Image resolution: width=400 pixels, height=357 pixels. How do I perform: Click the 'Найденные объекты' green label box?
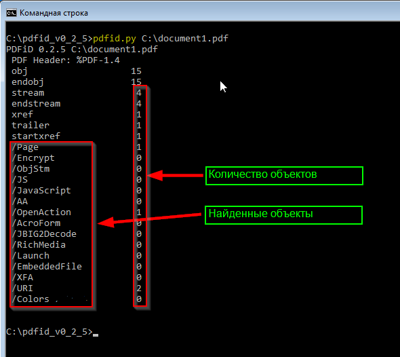pyautogui.click(x=283, y=215)
